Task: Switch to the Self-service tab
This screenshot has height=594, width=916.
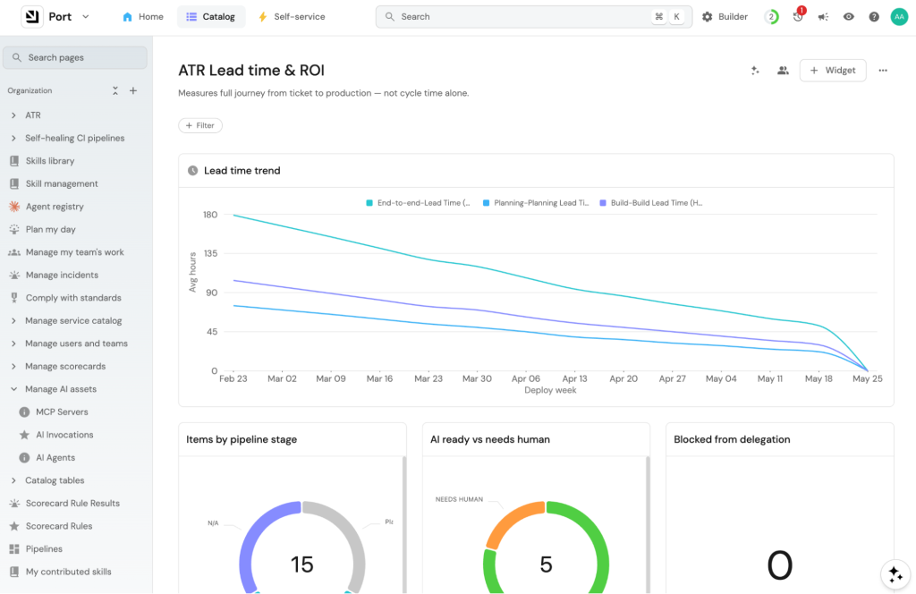Action: click(x=292, y=16)
